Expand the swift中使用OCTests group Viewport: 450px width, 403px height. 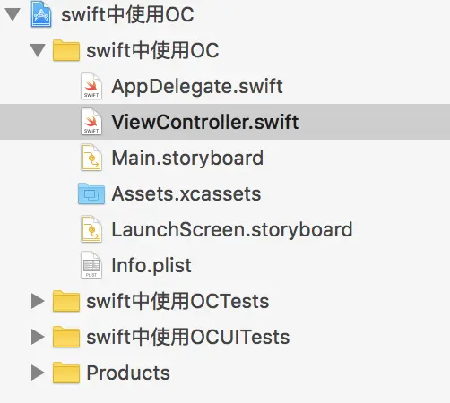(x=38, y=301)
